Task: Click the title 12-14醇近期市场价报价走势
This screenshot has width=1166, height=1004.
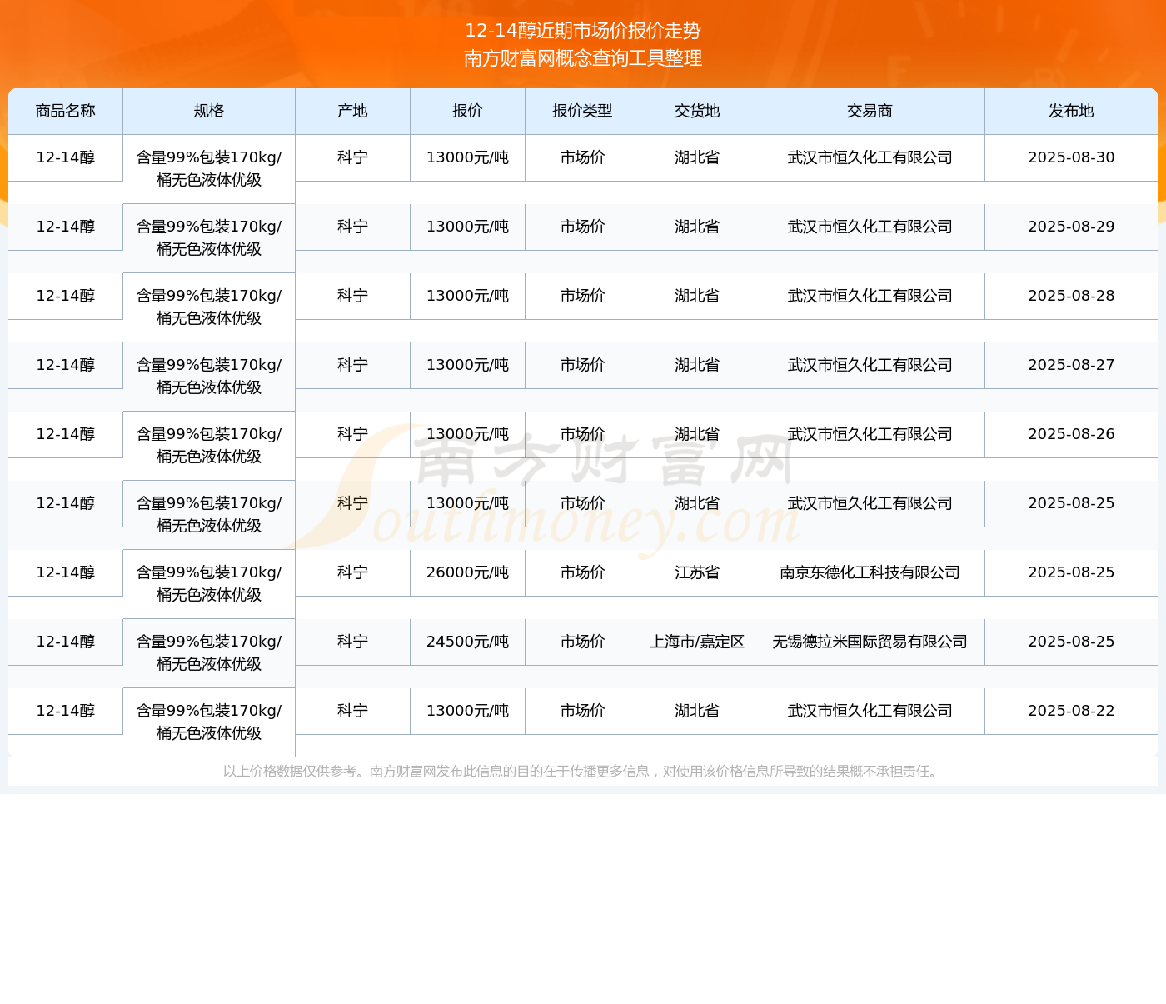Action: tap(583, 31)
